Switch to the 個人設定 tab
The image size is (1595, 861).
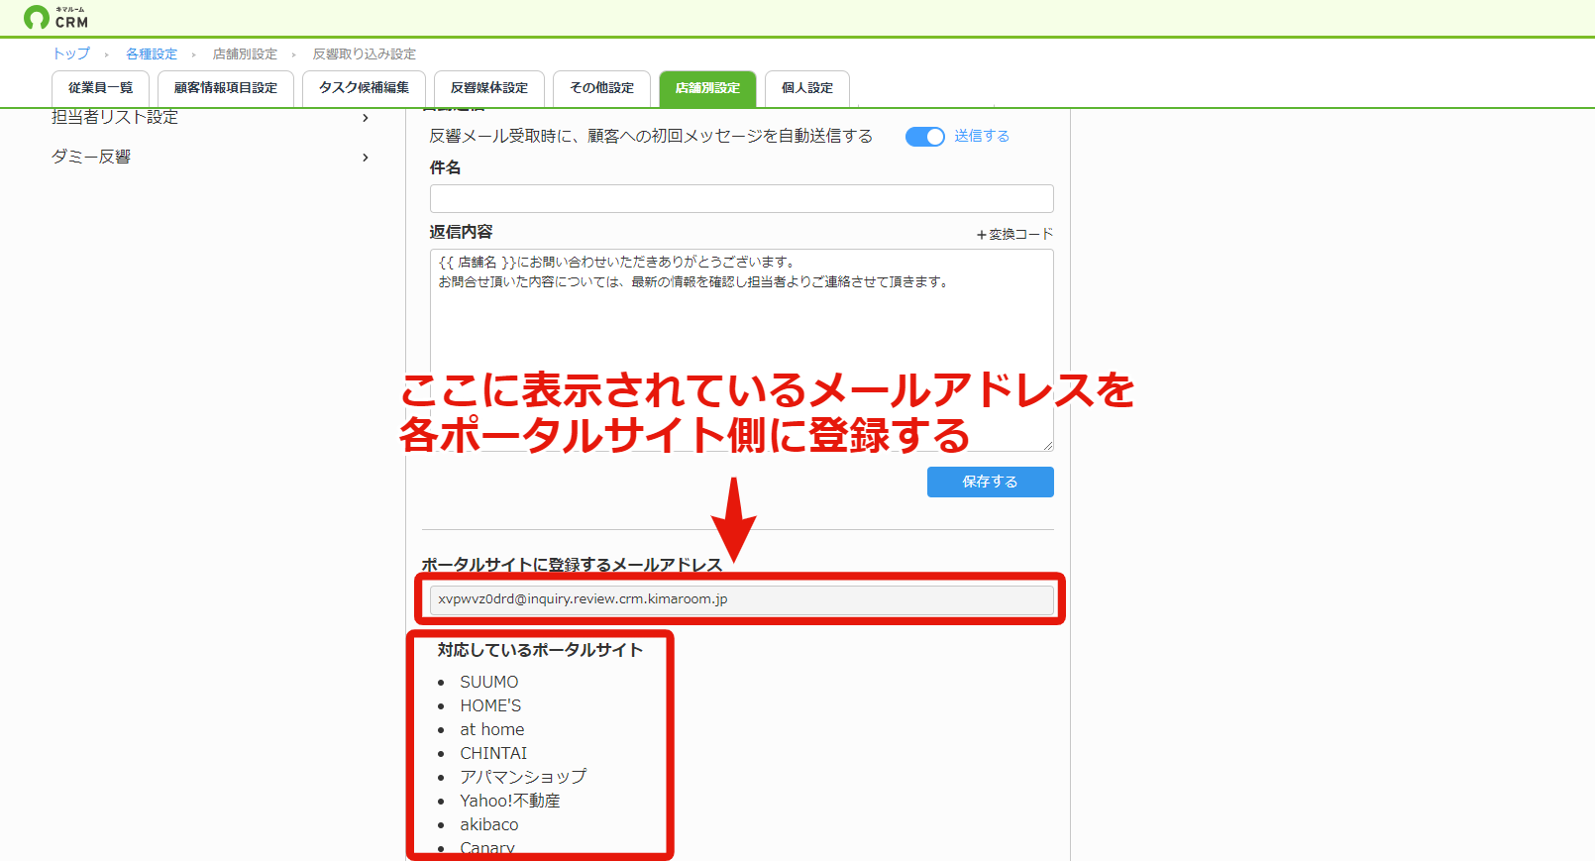click(806, 88)
